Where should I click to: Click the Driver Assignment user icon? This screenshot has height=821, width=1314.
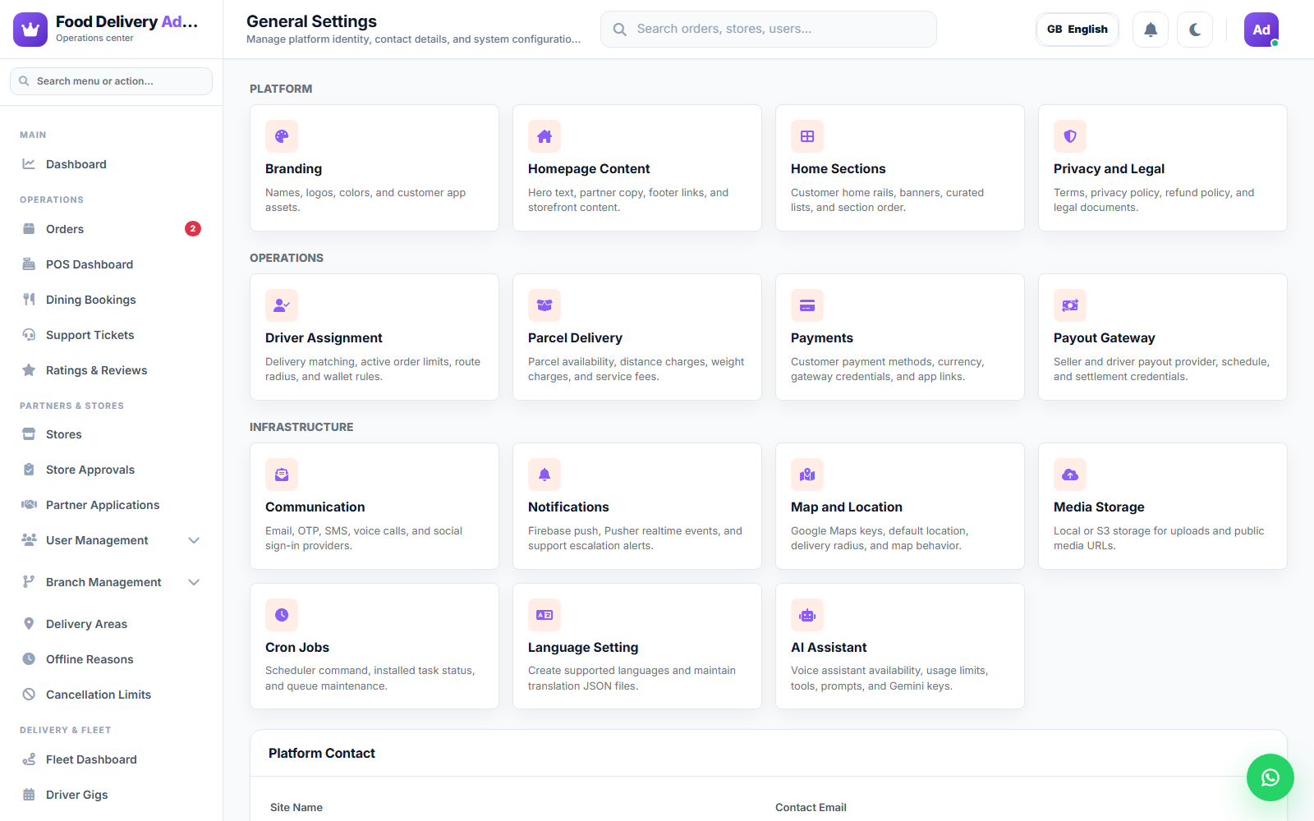coord(282,305)
